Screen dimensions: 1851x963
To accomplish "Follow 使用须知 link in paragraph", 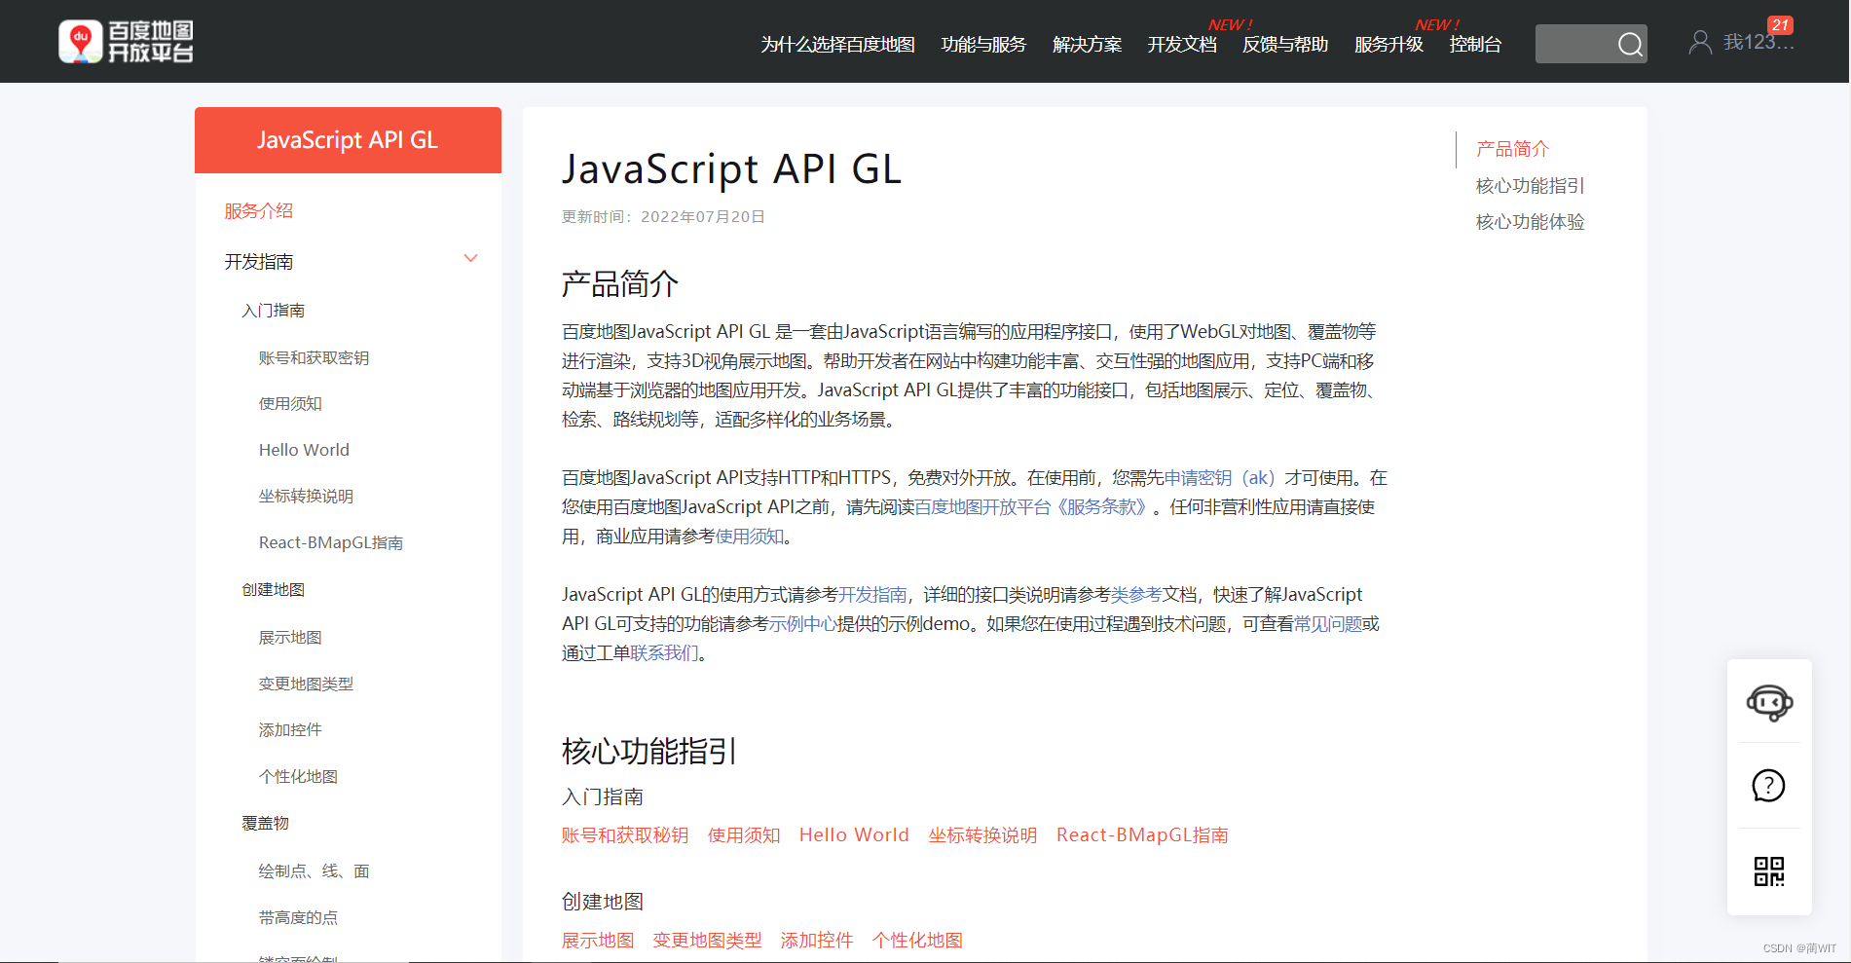I will [750, 537].
